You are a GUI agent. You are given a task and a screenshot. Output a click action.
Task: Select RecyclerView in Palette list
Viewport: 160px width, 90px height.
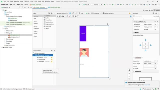point(49,22)
